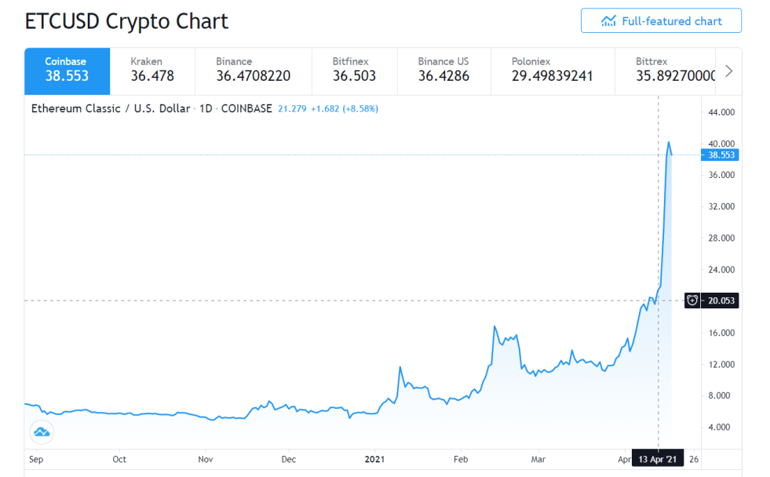Viewport: 770px width, 477px height.
Task: Switch to the Kraken tab
Action: pyautogui.click(x=153, y=71)
